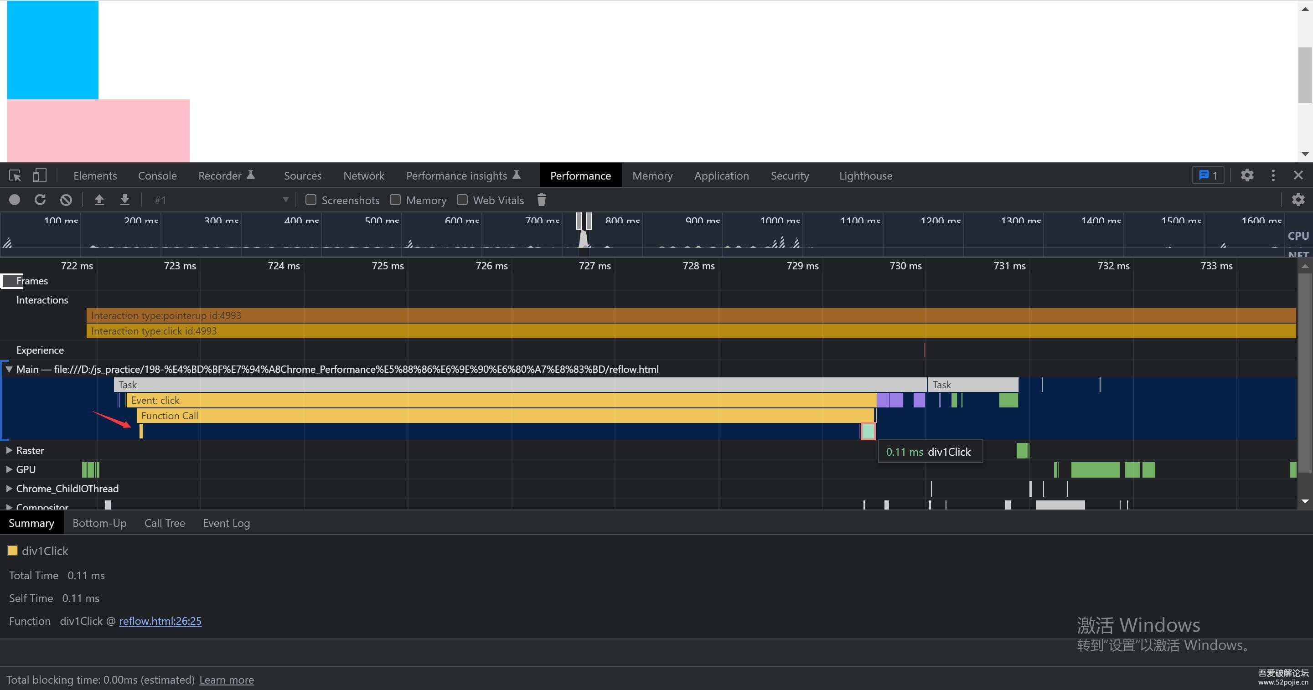Click the record performance button
The image size is (1313, 690).
[14, 200]
